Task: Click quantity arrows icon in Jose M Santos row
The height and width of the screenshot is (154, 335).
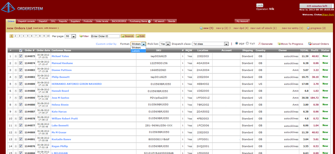Action: (x=183, y=98)
